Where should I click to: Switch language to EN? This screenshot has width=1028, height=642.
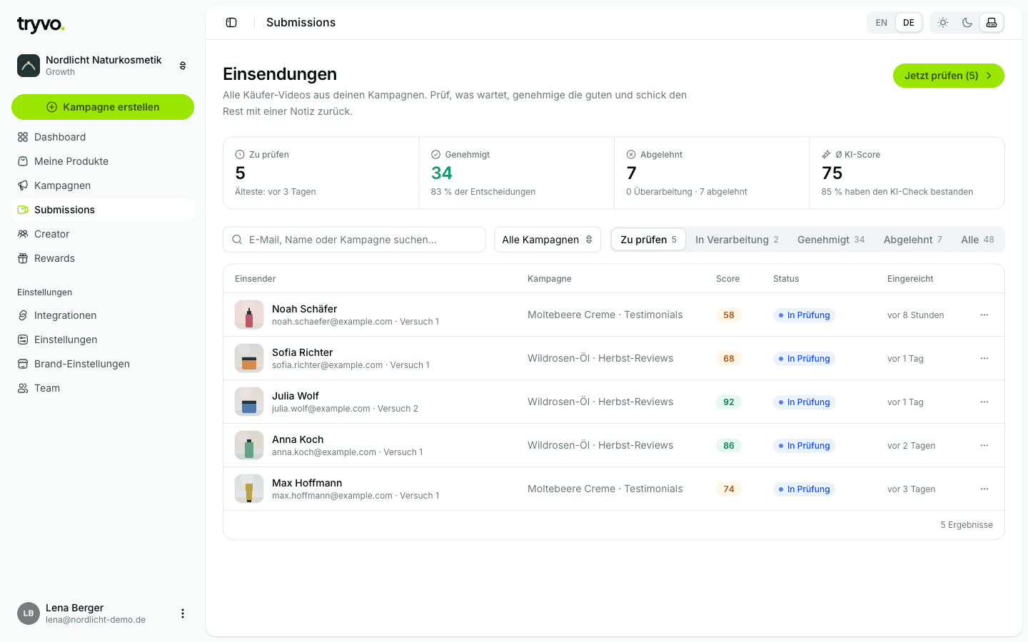882,23
